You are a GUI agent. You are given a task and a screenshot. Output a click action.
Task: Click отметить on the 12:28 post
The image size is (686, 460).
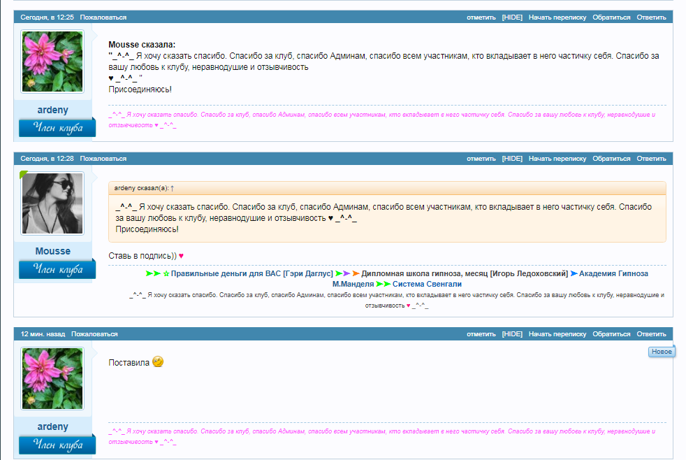click(x=481, y=159)
